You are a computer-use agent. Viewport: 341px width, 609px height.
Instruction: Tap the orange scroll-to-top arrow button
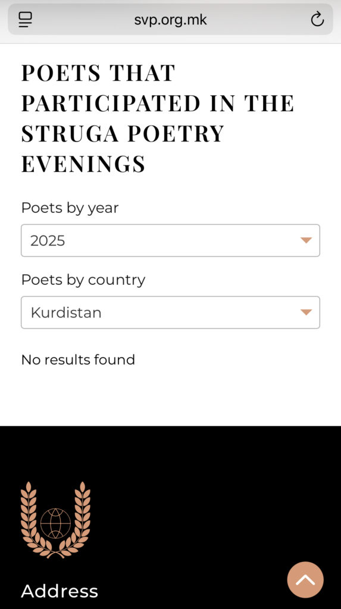[x=305, y=580]
